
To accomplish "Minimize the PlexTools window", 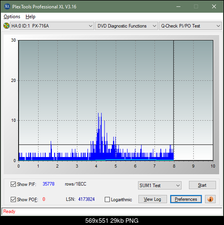I will pyautogui.click(x=178, y=7).
